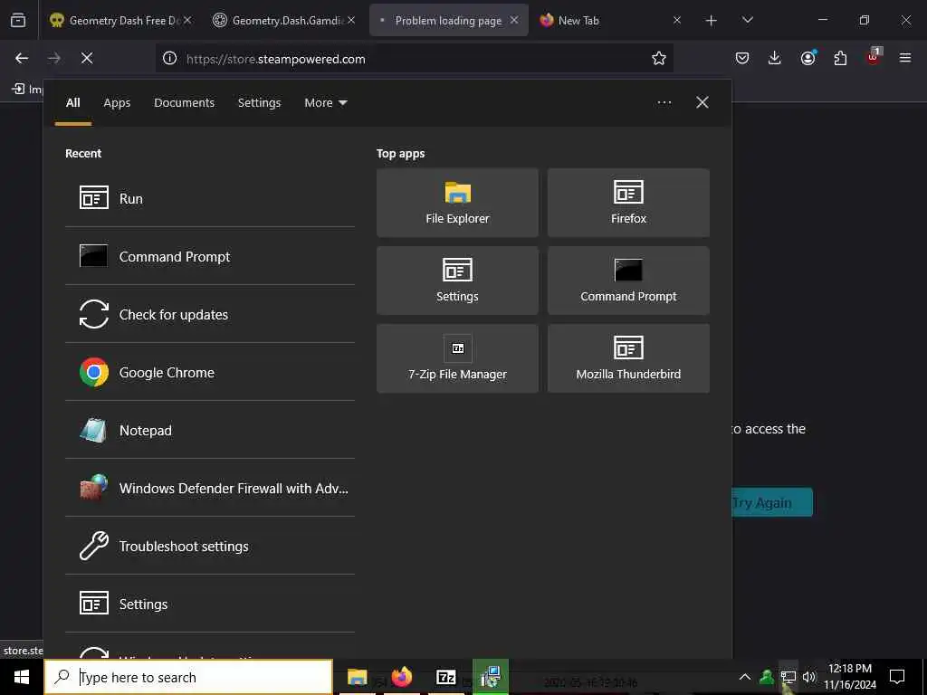Open the uBlock Origin extension icon
Viewport: 927px width, 695px height.
click(x=874, y=57)
